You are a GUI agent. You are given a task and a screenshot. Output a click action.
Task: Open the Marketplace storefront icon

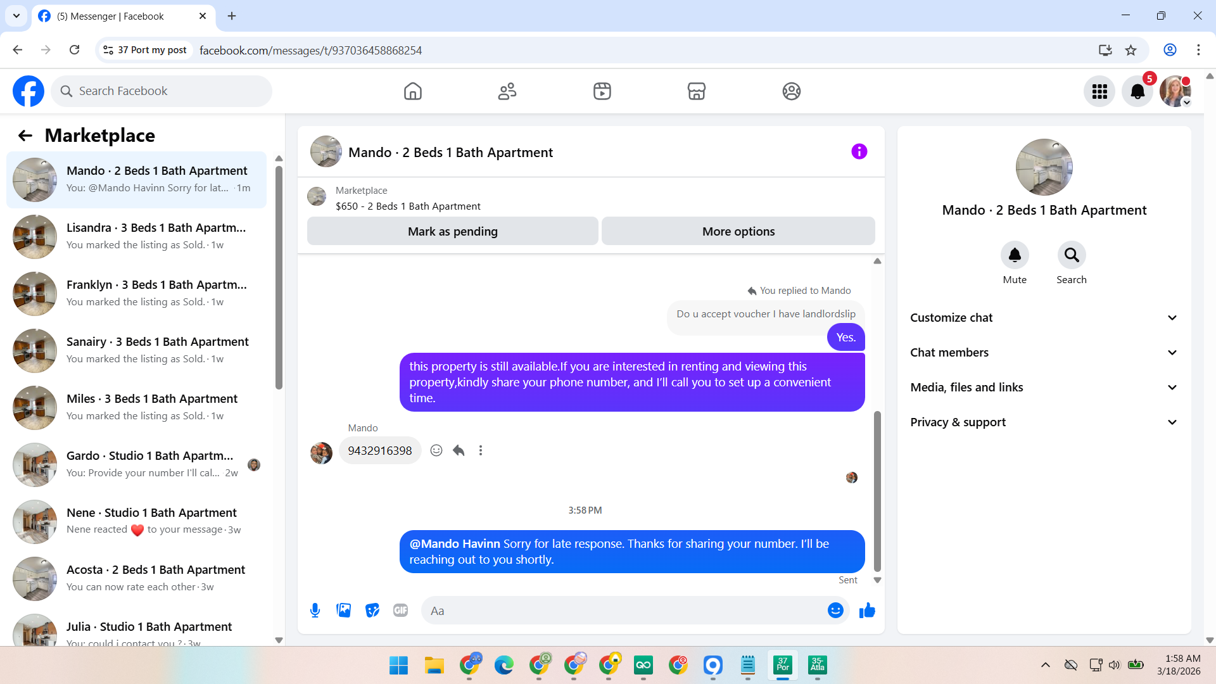pos(697,91)
